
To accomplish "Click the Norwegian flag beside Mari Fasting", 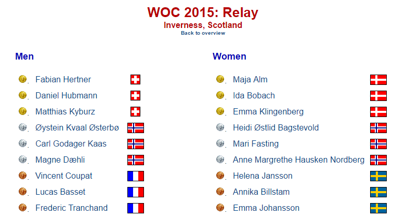I will [378, 144].
